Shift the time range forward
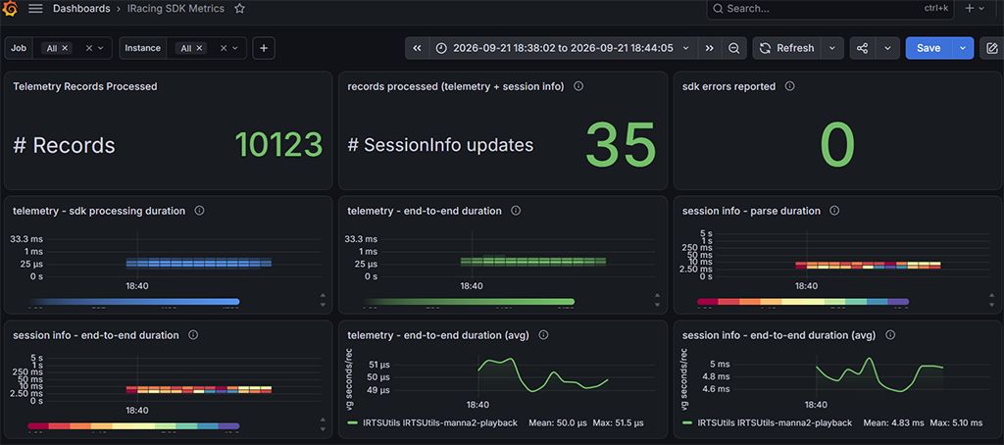The height and width of the screenshot is (445, 1004). [710, 48]
